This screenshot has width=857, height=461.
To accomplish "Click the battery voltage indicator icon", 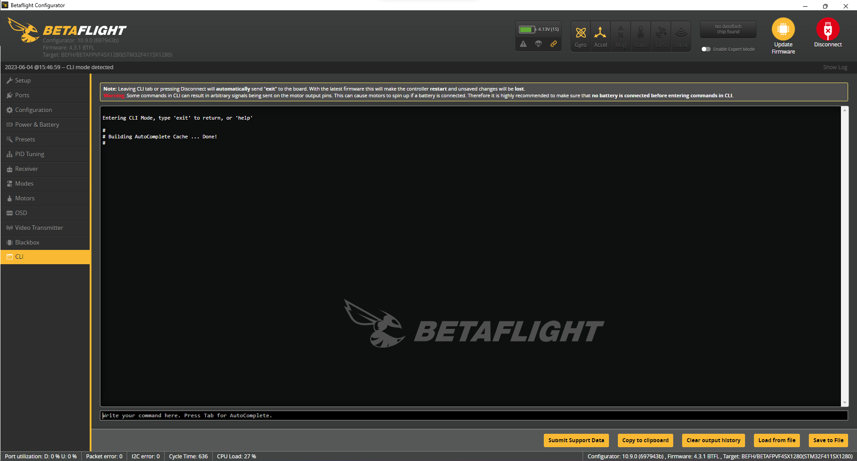I will point(527,29).
